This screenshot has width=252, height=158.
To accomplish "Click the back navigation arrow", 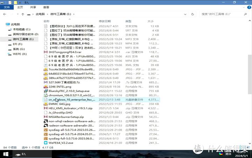I will 5,14.
